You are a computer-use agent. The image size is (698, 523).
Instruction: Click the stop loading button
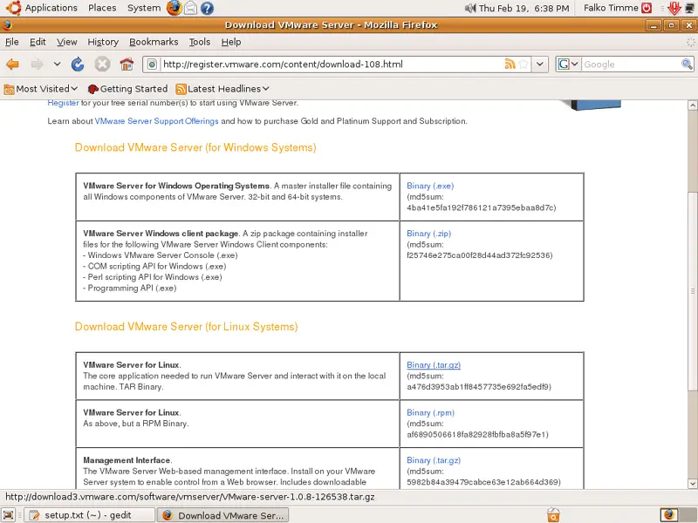pyautogui.click(x=102, y=64)
